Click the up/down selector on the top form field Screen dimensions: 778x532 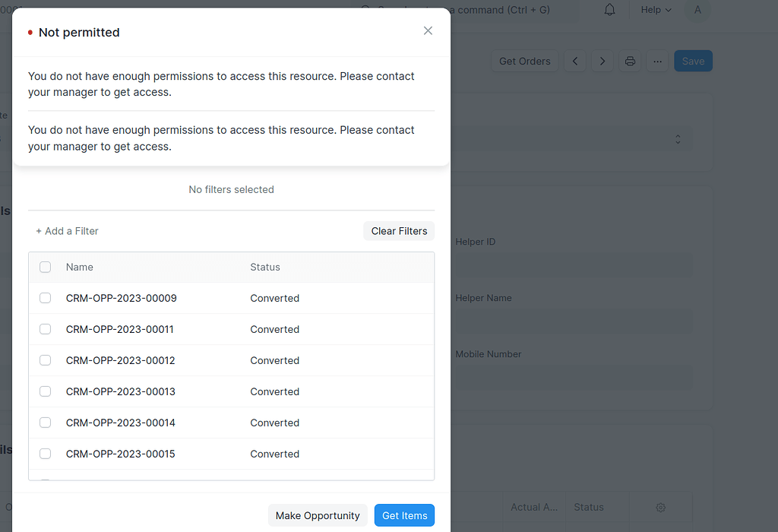pos(678,139)
